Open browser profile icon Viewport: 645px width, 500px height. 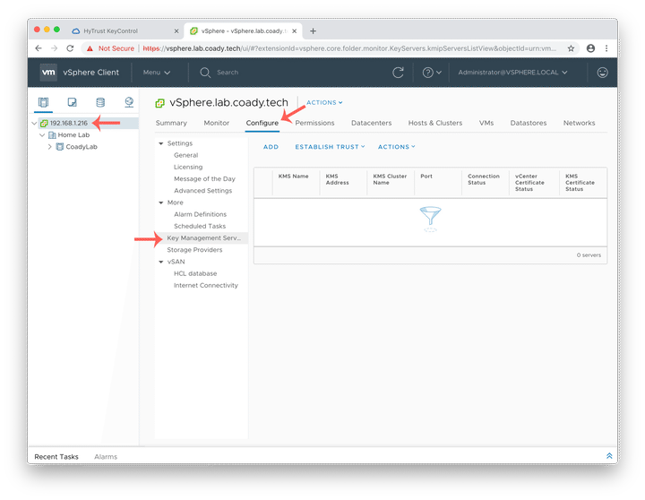click(x=590, y=48)
